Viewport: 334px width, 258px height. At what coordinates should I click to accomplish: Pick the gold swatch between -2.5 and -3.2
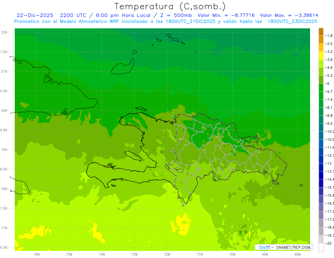tap(321, 48)
